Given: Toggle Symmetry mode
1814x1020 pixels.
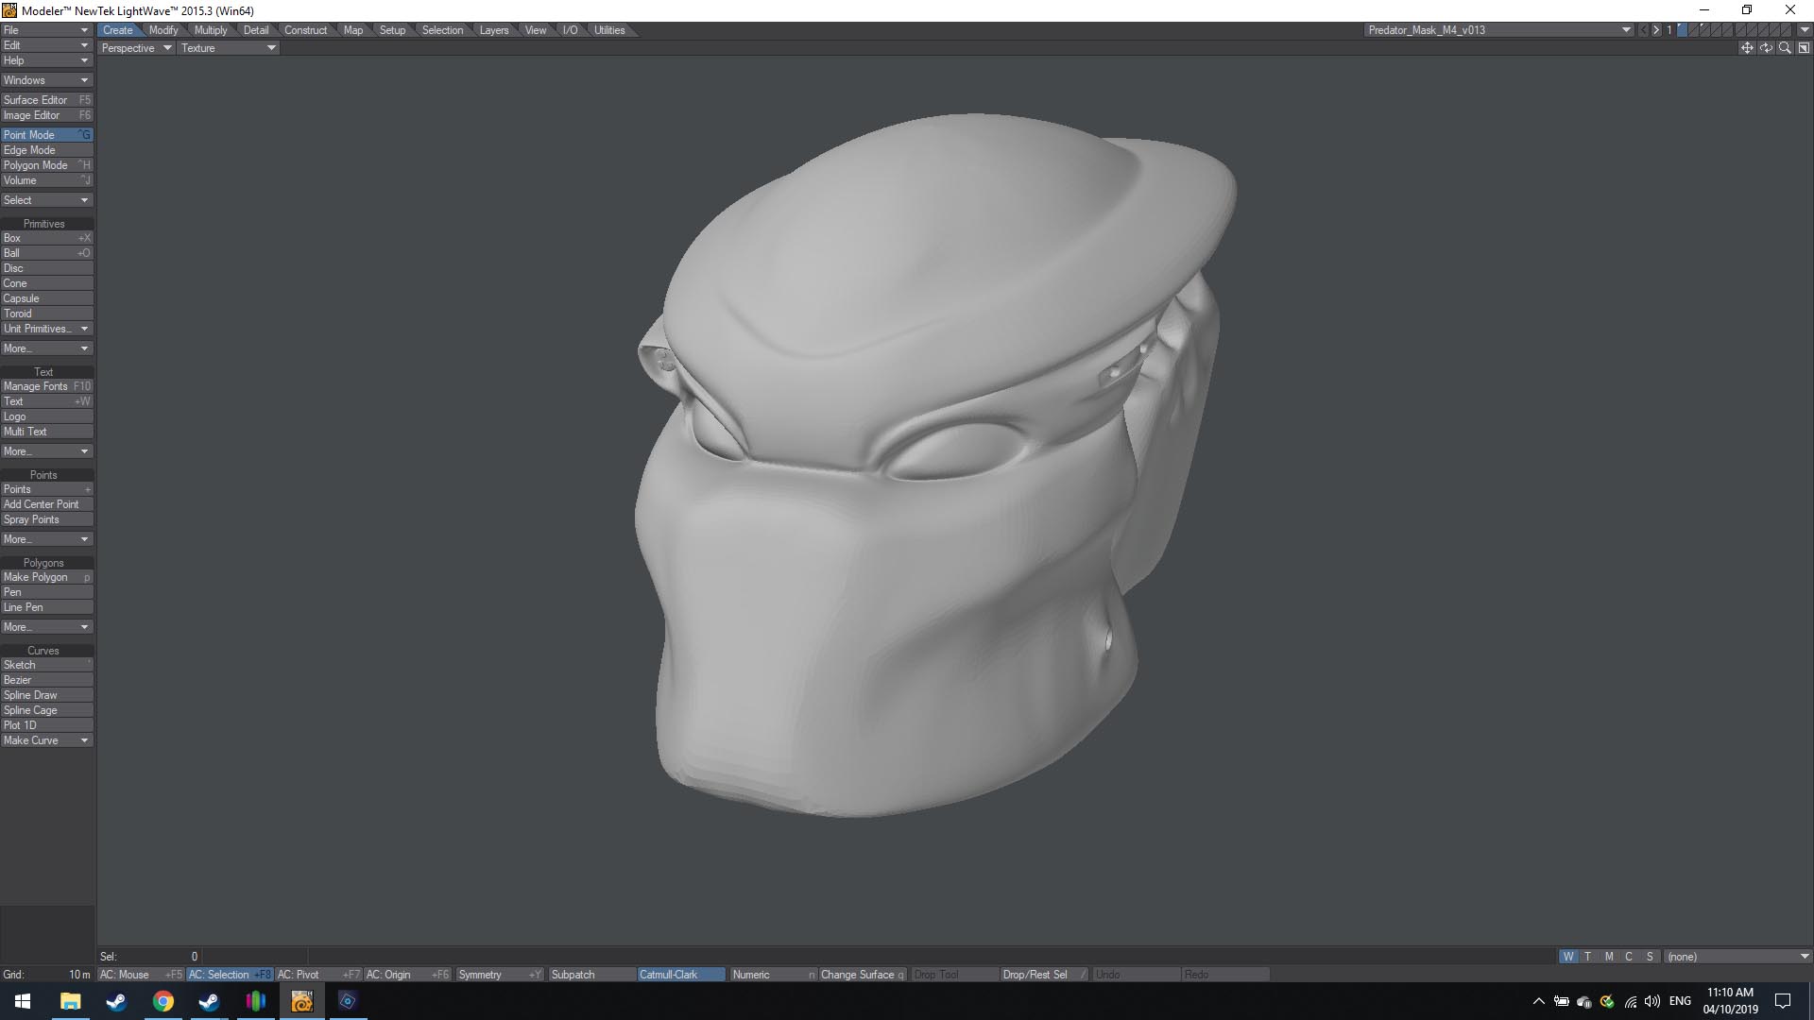Looking at the screenshot, I should [x=500, y=975].
